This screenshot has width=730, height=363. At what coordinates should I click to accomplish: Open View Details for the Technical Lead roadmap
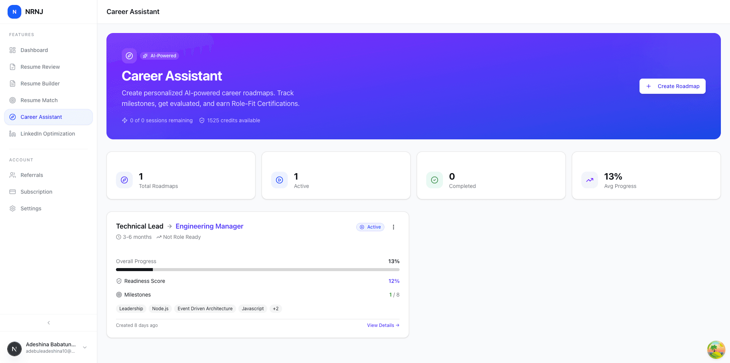click(383, 325)
